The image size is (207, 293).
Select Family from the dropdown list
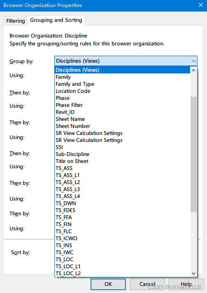click(122, 77)
